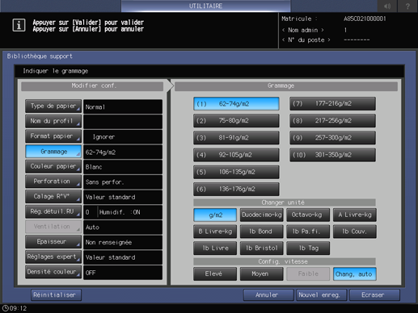Click the speaker sound icon
This screenshot has width=418, height=313.
[x=387, y=6]
